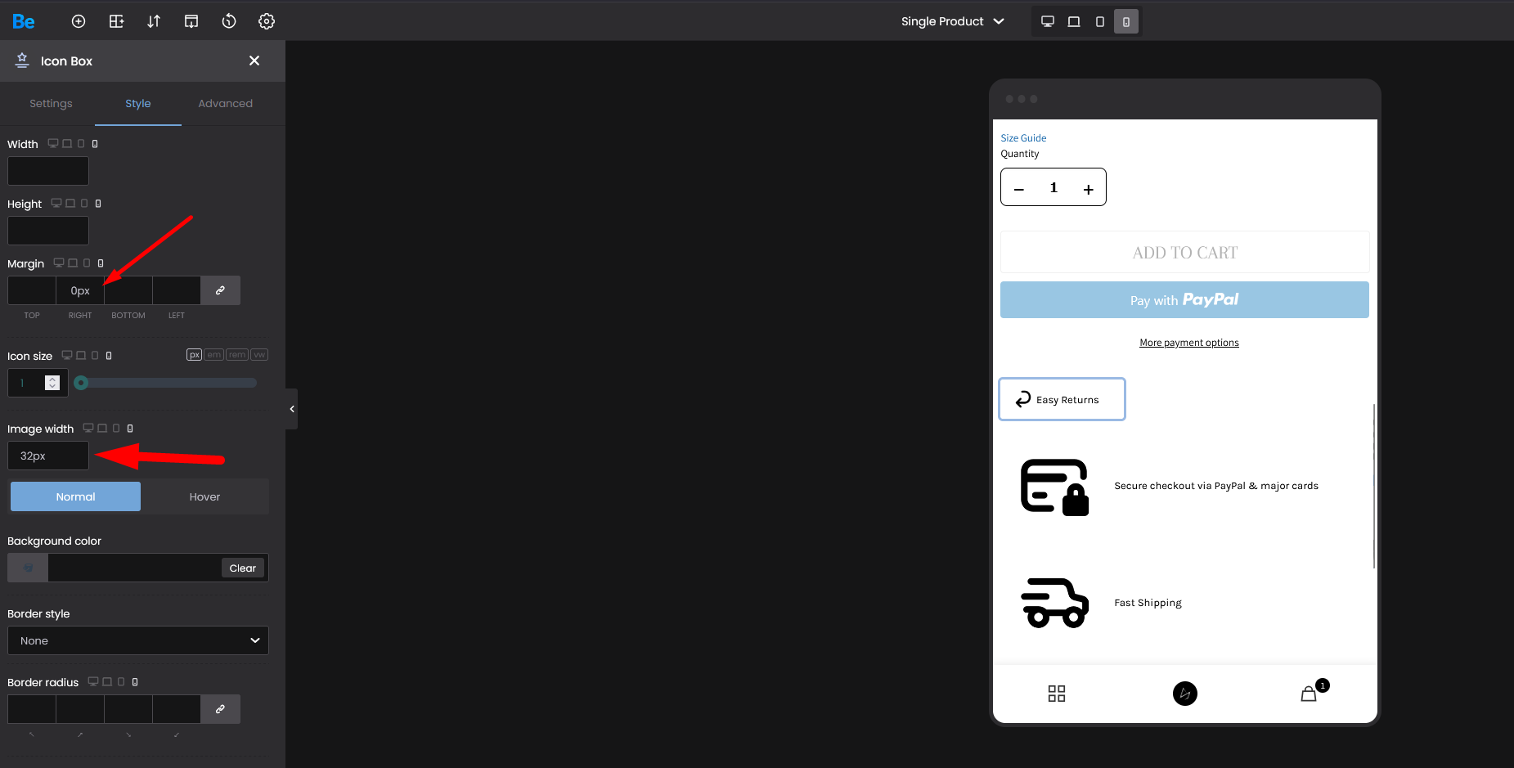Click the Be logo in the top bar
1514x768 pixels.
tap(23, 21)
